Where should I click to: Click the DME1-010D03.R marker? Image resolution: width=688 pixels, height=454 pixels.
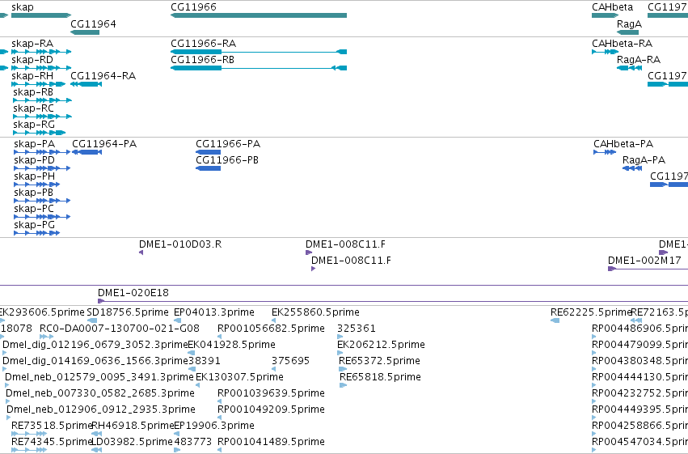[x=141, y=252]
